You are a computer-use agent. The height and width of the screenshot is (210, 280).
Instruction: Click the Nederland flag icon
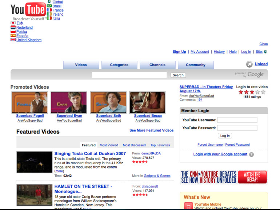point(13,27)
